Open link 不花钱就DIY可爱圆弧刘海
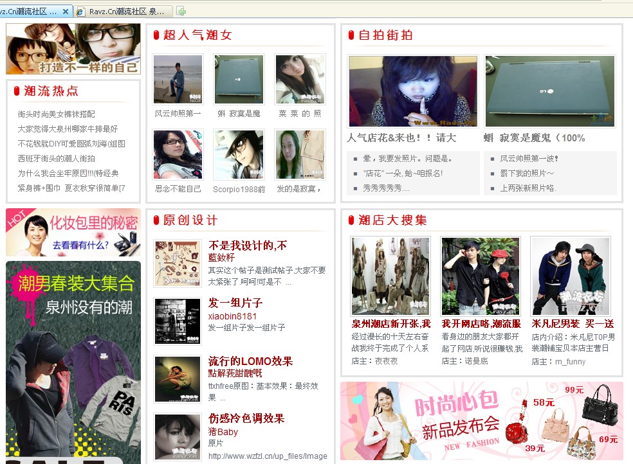Screen dimensions: 633x464 tap(71, 144)
